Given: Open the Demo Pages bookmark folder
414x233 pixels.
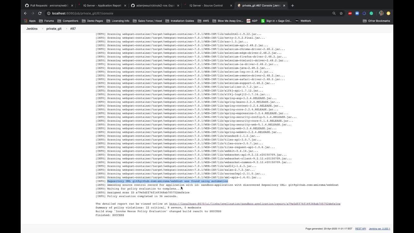Looking at the screenshot, I should point(93,21).
